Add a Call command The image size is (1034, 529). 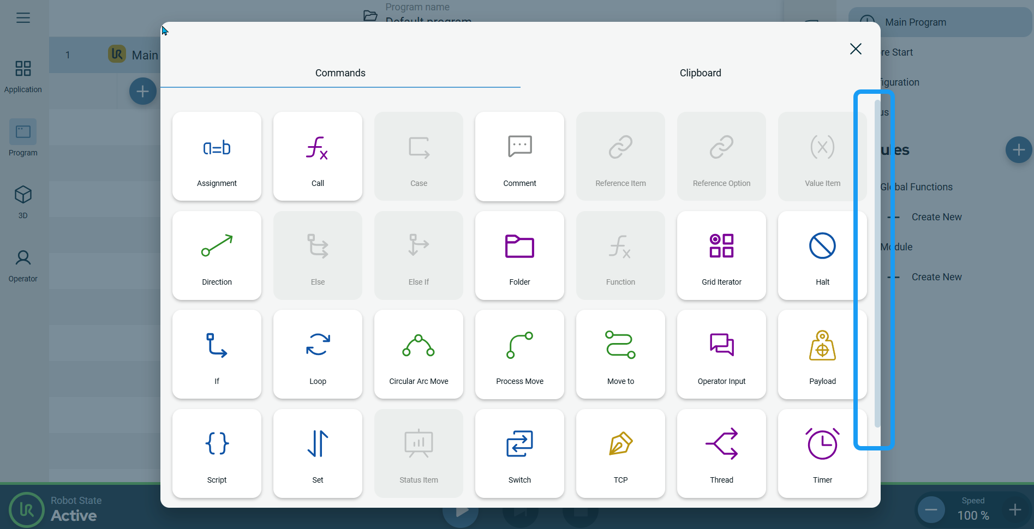(318, 157)
